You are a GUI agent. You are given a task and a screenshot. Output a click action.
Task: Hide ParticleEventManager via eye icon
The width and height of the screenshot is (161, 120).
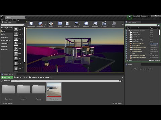[x=126, y=55]
